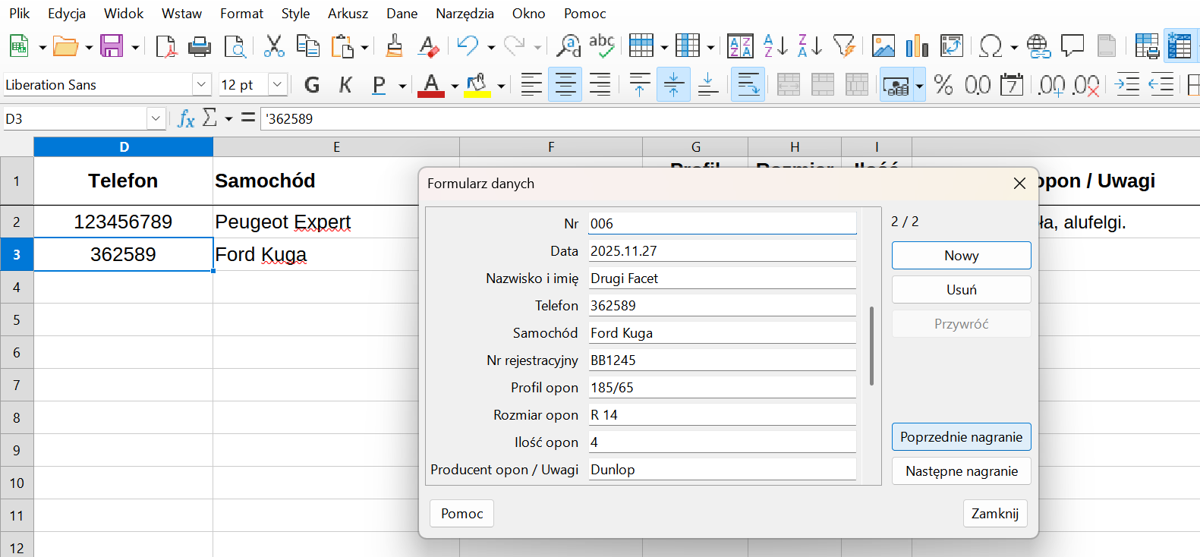Toggle italic formatting (K)
This screenshot has height=557, width=1200.
click(x=345, y=85)
